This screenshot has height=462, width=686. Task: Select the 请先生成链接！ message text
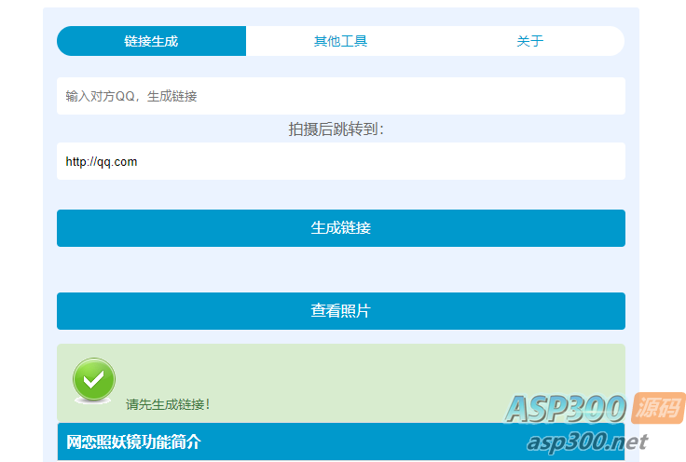point(168,404)
